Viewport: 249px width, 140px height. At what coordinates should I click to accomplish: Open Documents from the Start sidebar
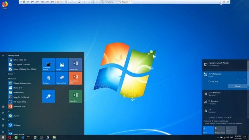point(3,113)
